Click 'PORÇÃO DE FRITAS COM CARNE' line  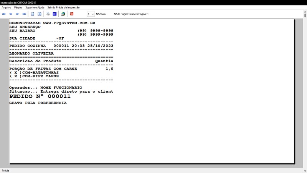click(x=61, y=69)
